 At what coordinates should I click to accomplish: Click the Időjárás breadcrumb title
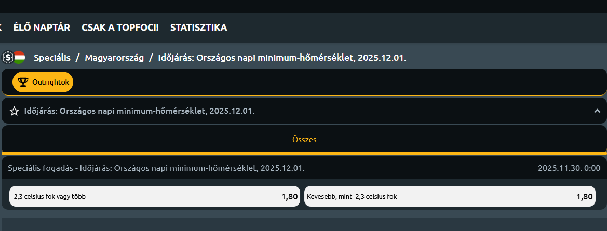click(x=282, y=58)
